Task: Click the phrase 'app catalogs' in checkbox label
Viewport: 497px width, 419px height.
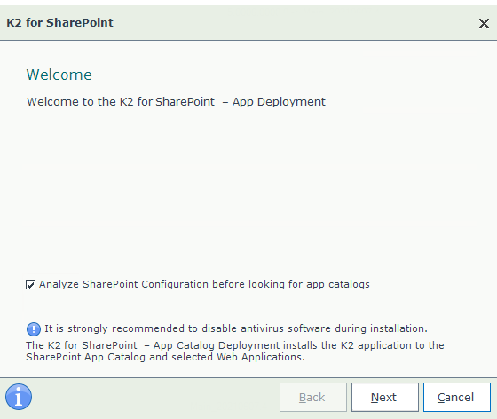Action: pos(338,284)
